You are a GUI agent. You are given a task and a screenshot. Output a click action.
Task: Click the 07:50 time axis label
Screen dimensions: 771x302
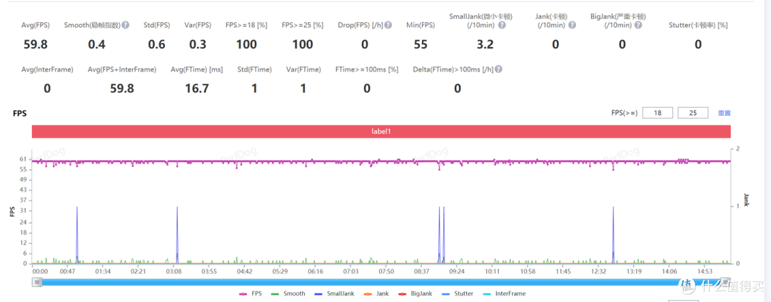point(386,271)
